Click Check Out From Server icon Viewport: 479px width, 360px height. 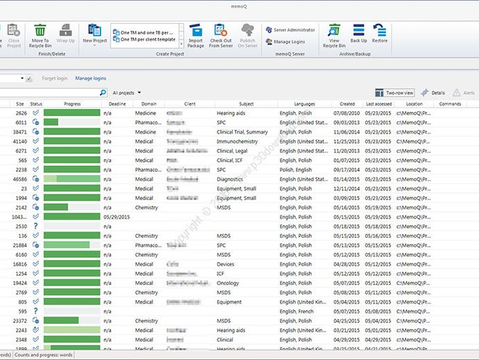point(221,31)
